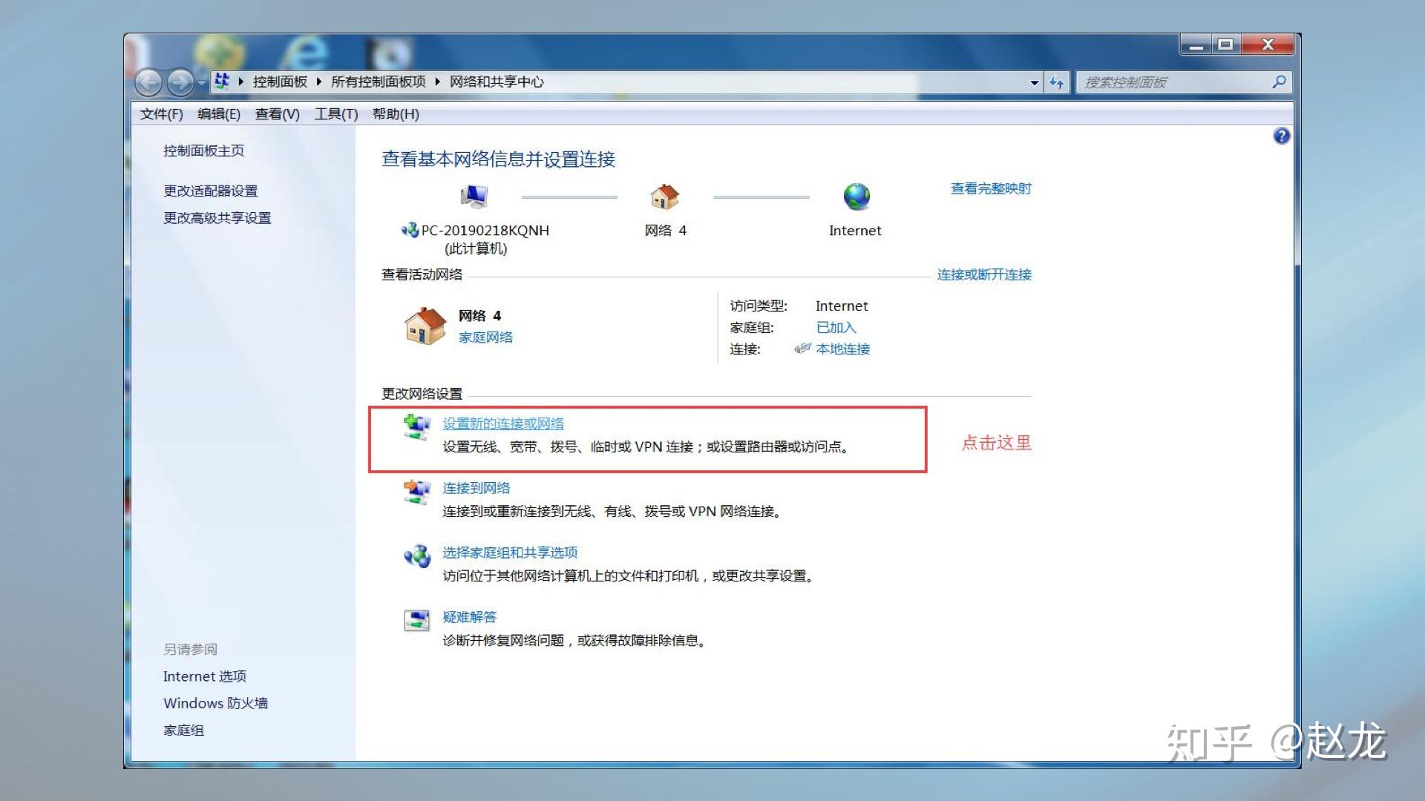The height and width of the screenshot is (801, 1425).
Task: Click 查看完整映射 link
Action: pos(991,188)
